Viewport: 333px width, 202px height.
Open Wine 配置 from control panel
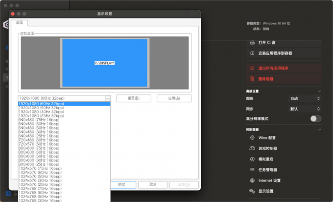coord(267,138)
